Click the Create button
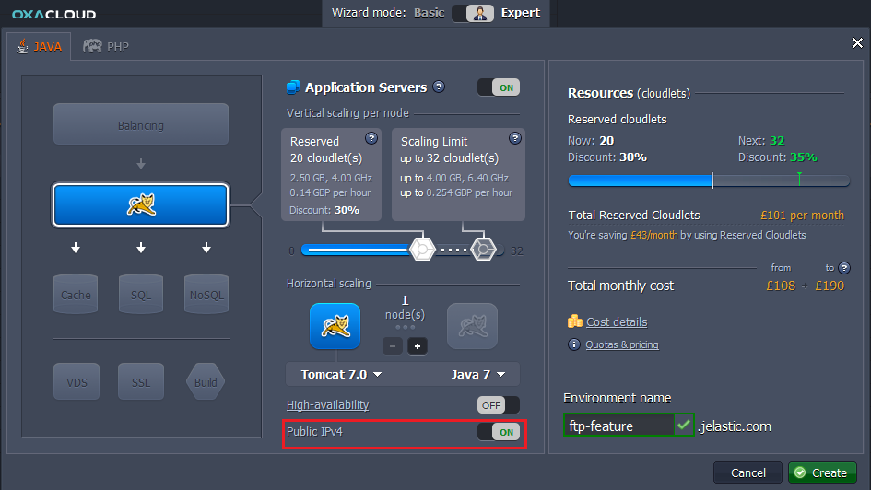The height and width of the screenshot is (490, 871). coord(822,472)
